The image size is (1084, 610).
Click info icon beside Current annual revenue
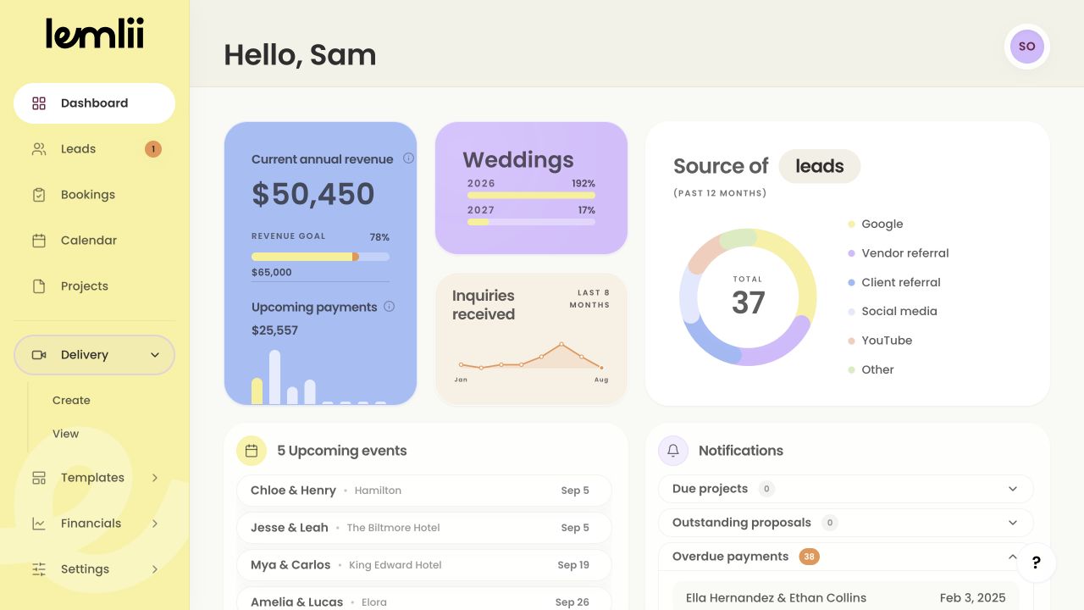point(408,158)
